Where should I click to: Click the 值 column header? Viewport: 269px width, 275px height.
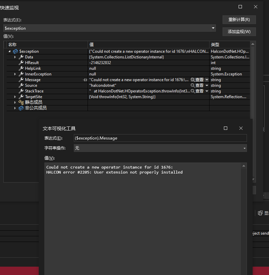(x=149, y=44)
